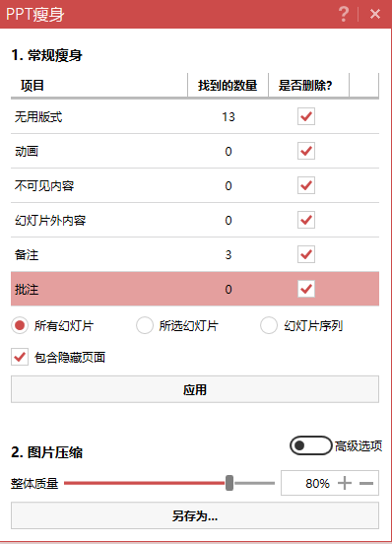Toggle delete checkbox in 批注 row
The image size is (392, 544).
pos(306,289)
